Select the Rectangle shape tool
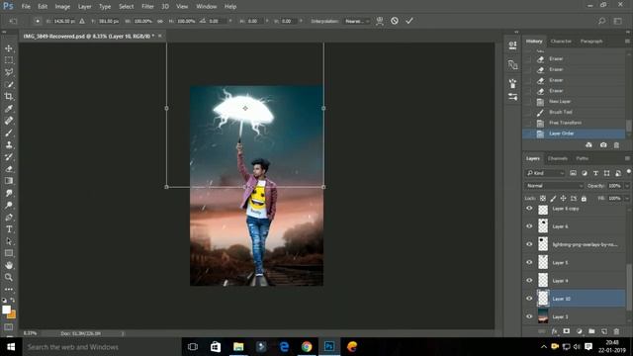 pos(9,253)
